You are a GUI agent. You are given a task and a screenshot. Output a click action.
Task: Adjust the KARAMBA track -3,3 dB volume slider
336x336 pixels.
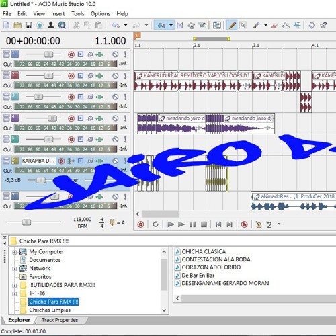point(41,180)
